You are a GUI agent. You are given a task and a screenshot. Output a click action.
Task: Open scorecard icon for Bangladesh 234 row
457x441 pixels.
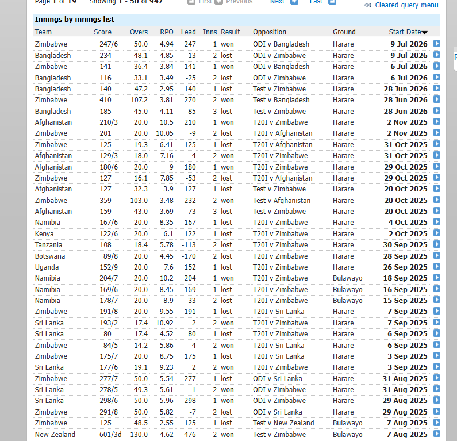[437, 55]
